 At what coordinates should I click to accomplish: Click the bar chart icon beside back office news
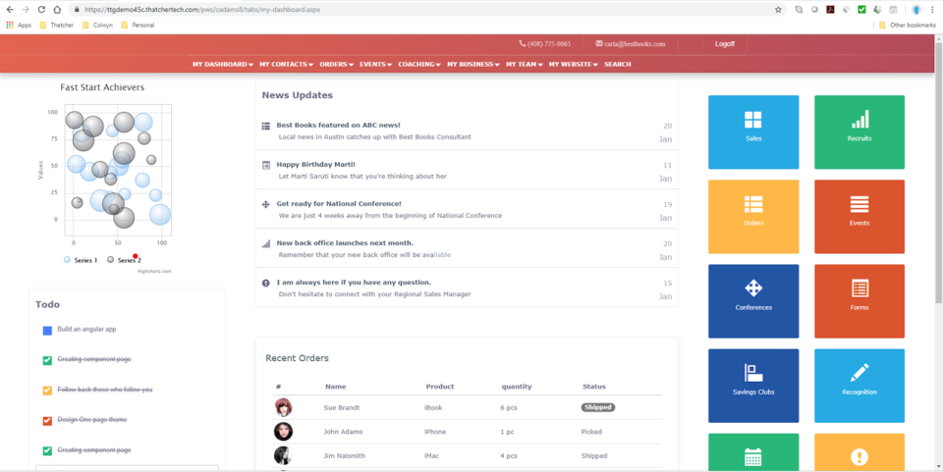(x=266, y=243)
